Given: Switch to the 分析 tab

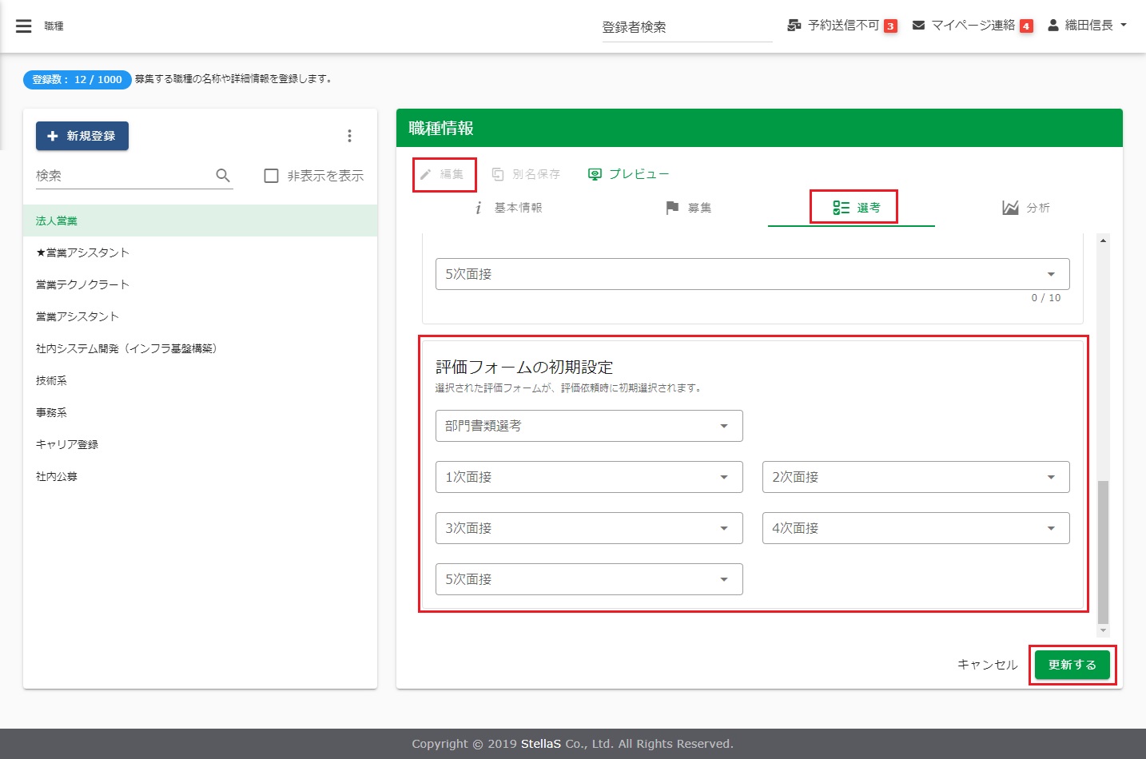Looking at the screenshot, I should [1026, 208].
